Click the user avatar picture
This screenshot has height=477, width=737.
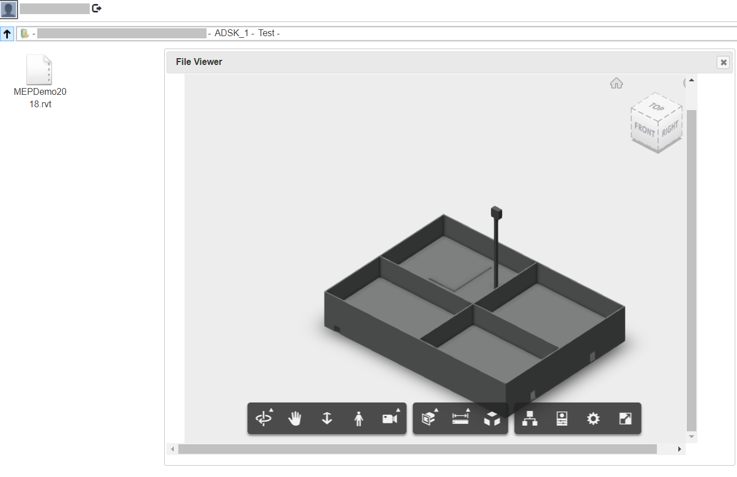click(x=9, y=8)
